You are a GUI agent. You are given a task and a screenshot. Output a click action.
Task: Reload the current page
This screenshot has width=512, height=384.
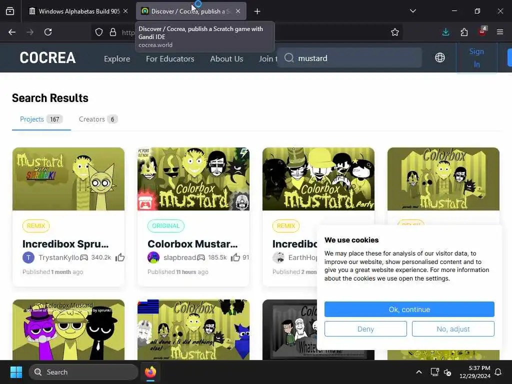coord(48,32)
